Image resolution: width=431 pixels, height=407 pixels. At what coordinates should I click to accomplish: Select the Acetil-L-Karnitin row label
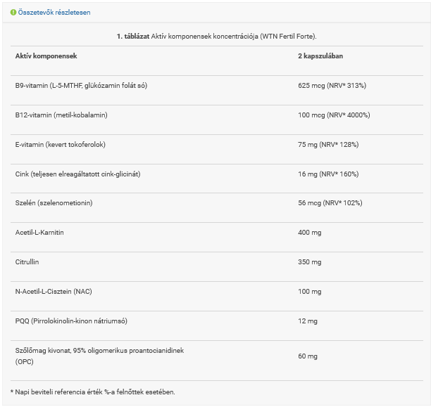pos(39,232)
